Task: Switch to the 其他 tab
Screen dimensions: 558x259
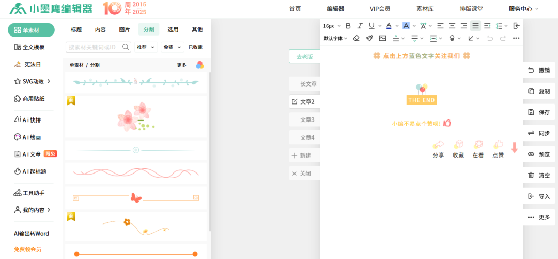Action: pos(197,29)
